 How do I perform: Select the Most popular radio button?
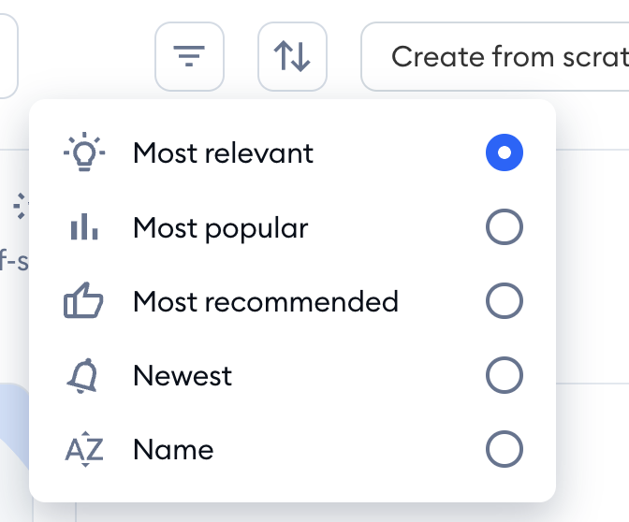coord(505,227)
